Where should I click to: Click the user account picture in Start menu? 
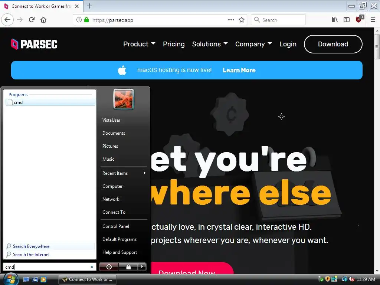(123, 99)
